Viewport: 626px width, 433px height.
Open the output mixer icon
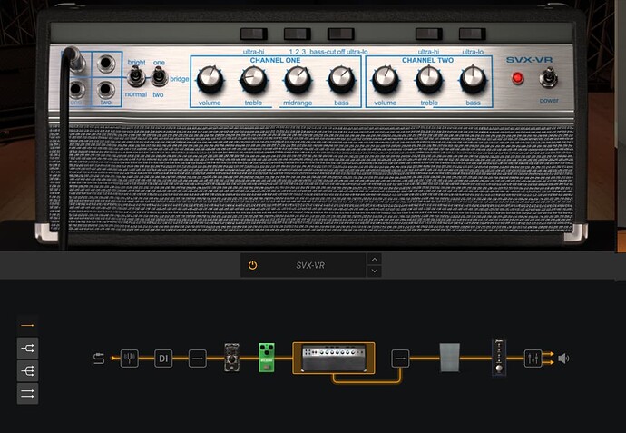pyautogui.click(x=533, y=359)
